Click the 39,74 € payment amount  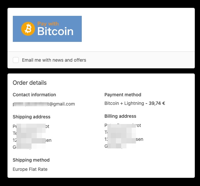coord(157,103)
